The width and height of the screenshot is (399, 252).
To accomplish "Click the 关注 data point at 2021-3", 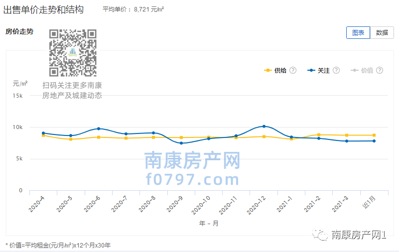I will (x=347, y=141).
